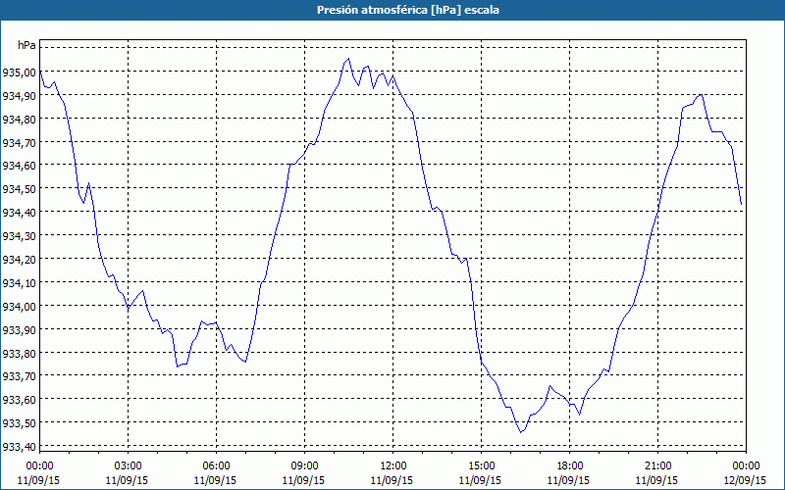This screenshot has width=785, height=490.
Task: Click the hPa unit label on the y-axis
Action: (26, 45)
